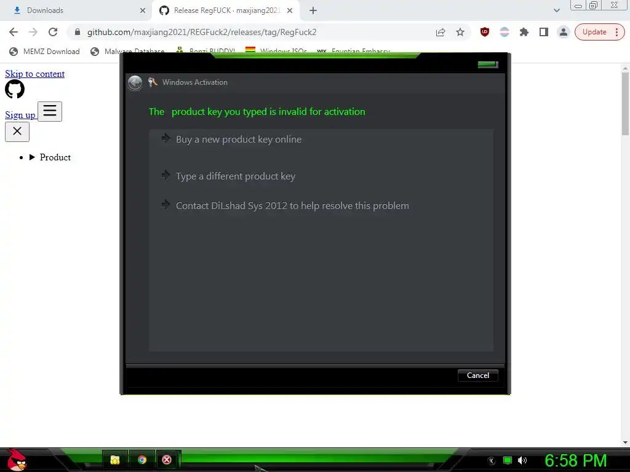Open the GitHub hamburger menu
Viewport: 630px width, 472px height.
pyautogui.click(x=50, y=111)
